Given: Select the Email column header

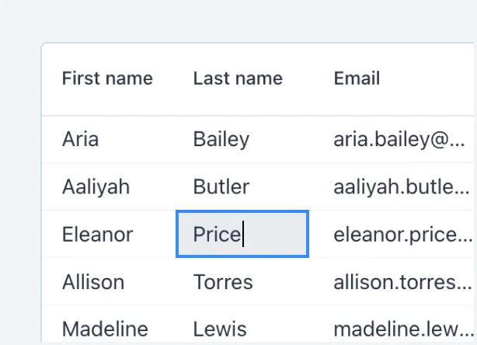Looking at the screenshot, I should (357, 78).
